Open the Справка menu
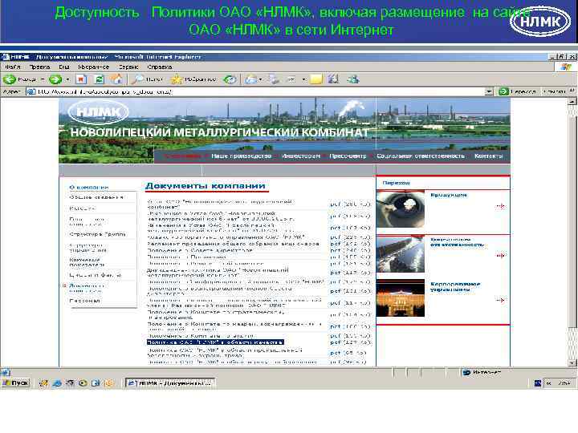The width and height of the screenshot is (578, 433). tap(159, 67)
